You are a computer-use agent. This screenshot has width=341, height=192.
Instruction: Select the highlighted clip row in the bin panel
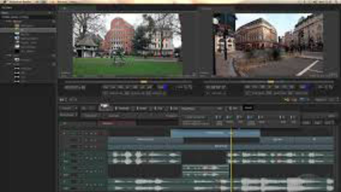pos(28,30)
